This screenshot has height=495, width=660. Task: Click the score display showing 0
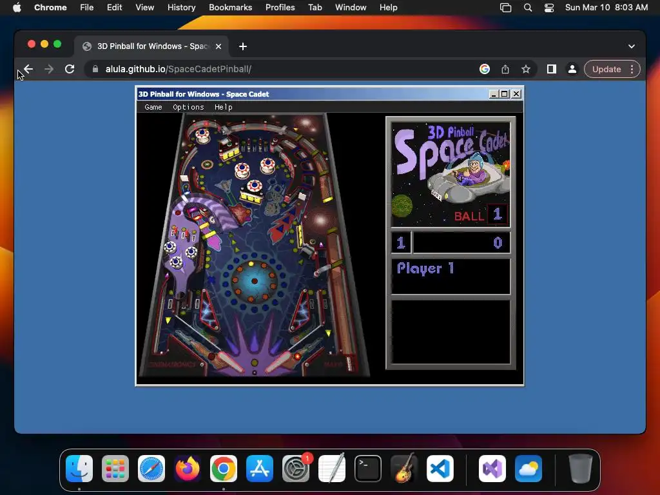tap(461, 242)
